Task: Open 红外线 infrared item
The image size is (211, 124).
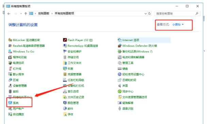Action: (15, 69)
